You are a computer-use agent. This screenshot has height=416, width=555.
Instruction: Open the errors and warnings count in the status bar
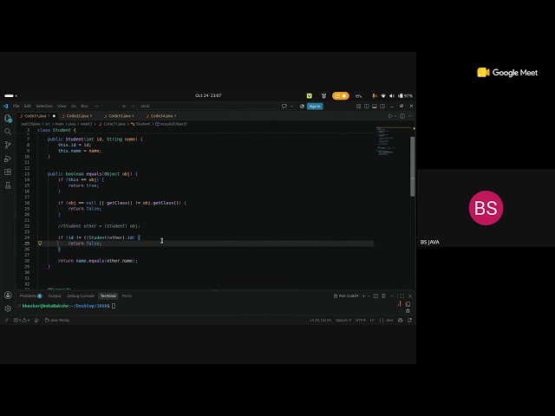22,320
